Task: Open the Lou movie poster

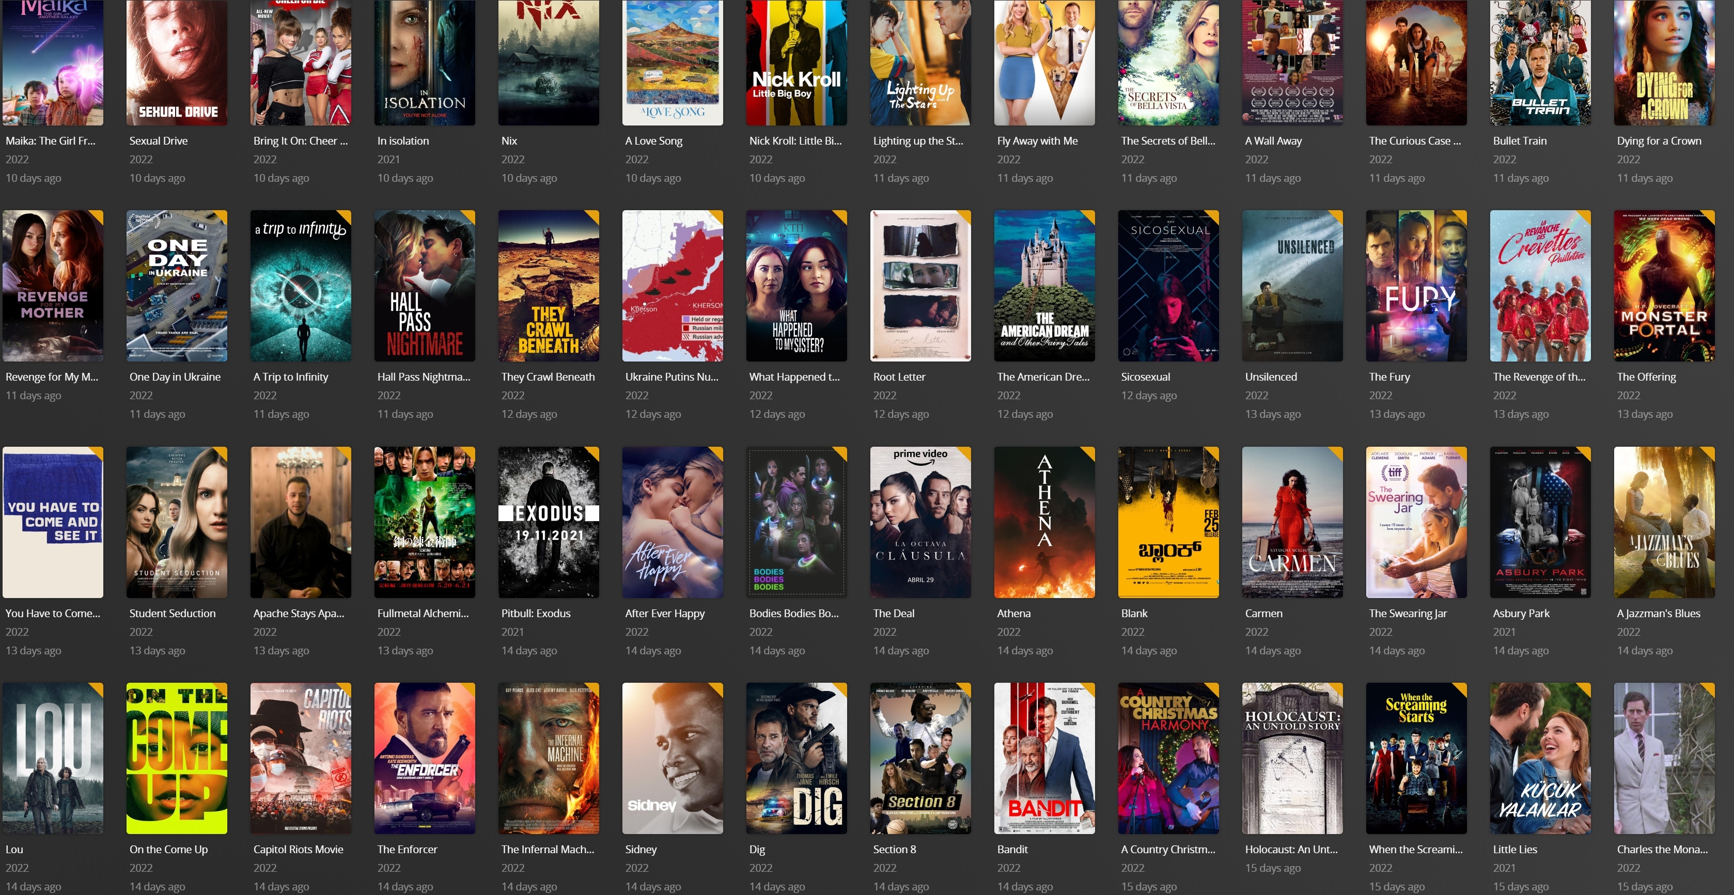Action: [x=53, y=758]
